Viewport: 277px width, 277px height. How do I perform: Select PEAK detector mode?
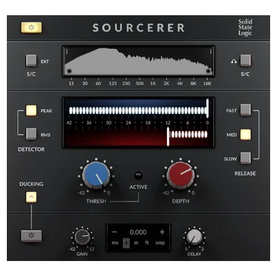point(31,110)
